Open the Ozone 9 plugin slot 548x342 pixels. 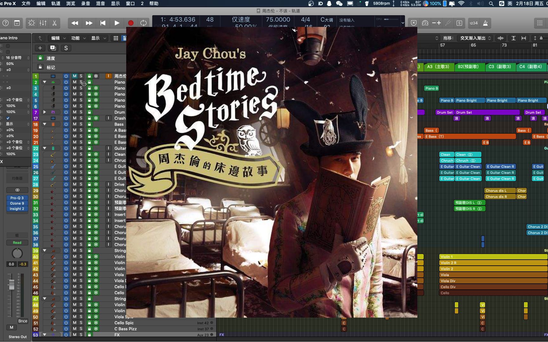[x=17, y=203]
